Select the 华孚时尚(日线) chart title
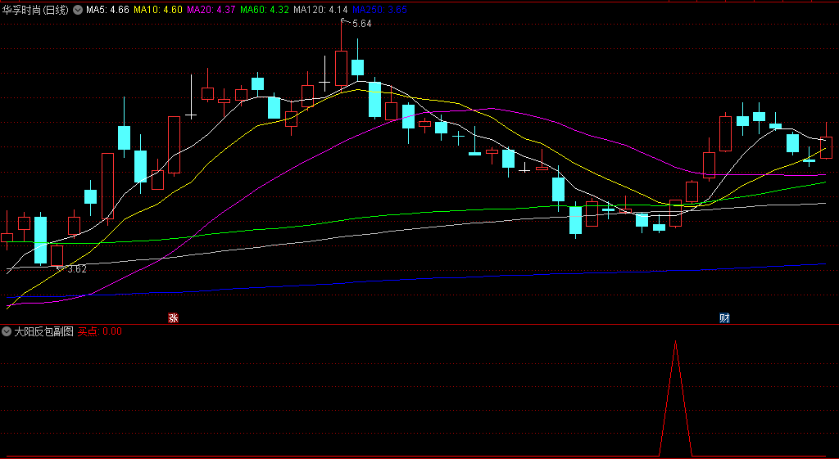 point(36,10)
